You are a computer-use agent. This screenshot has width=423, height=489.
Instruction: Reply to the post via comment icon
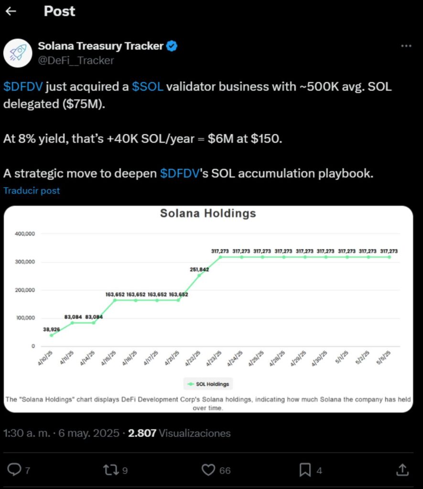coord(14,469)
